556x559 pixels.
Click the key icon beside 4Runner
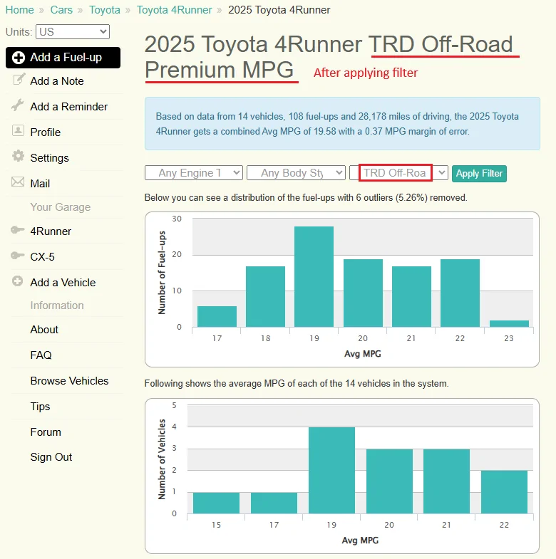pyautogui.click(x=18, y=230)
